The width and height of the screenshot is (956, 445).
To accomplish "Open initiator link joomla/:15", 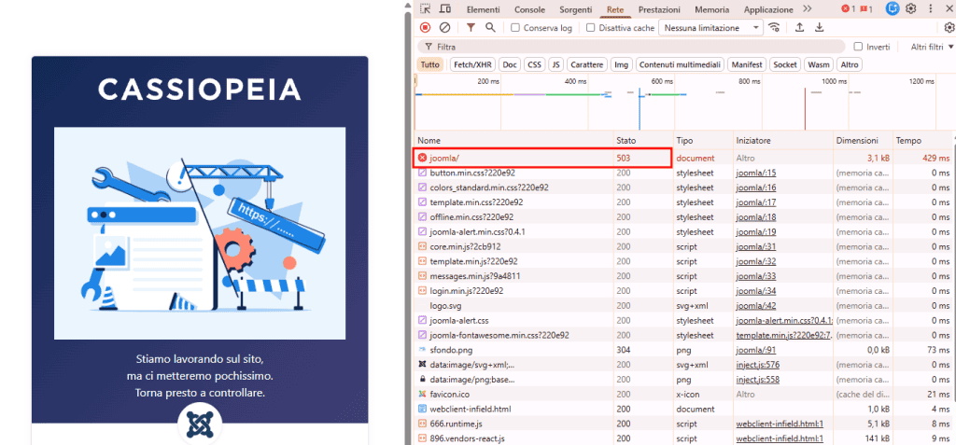I will point(756,173).
